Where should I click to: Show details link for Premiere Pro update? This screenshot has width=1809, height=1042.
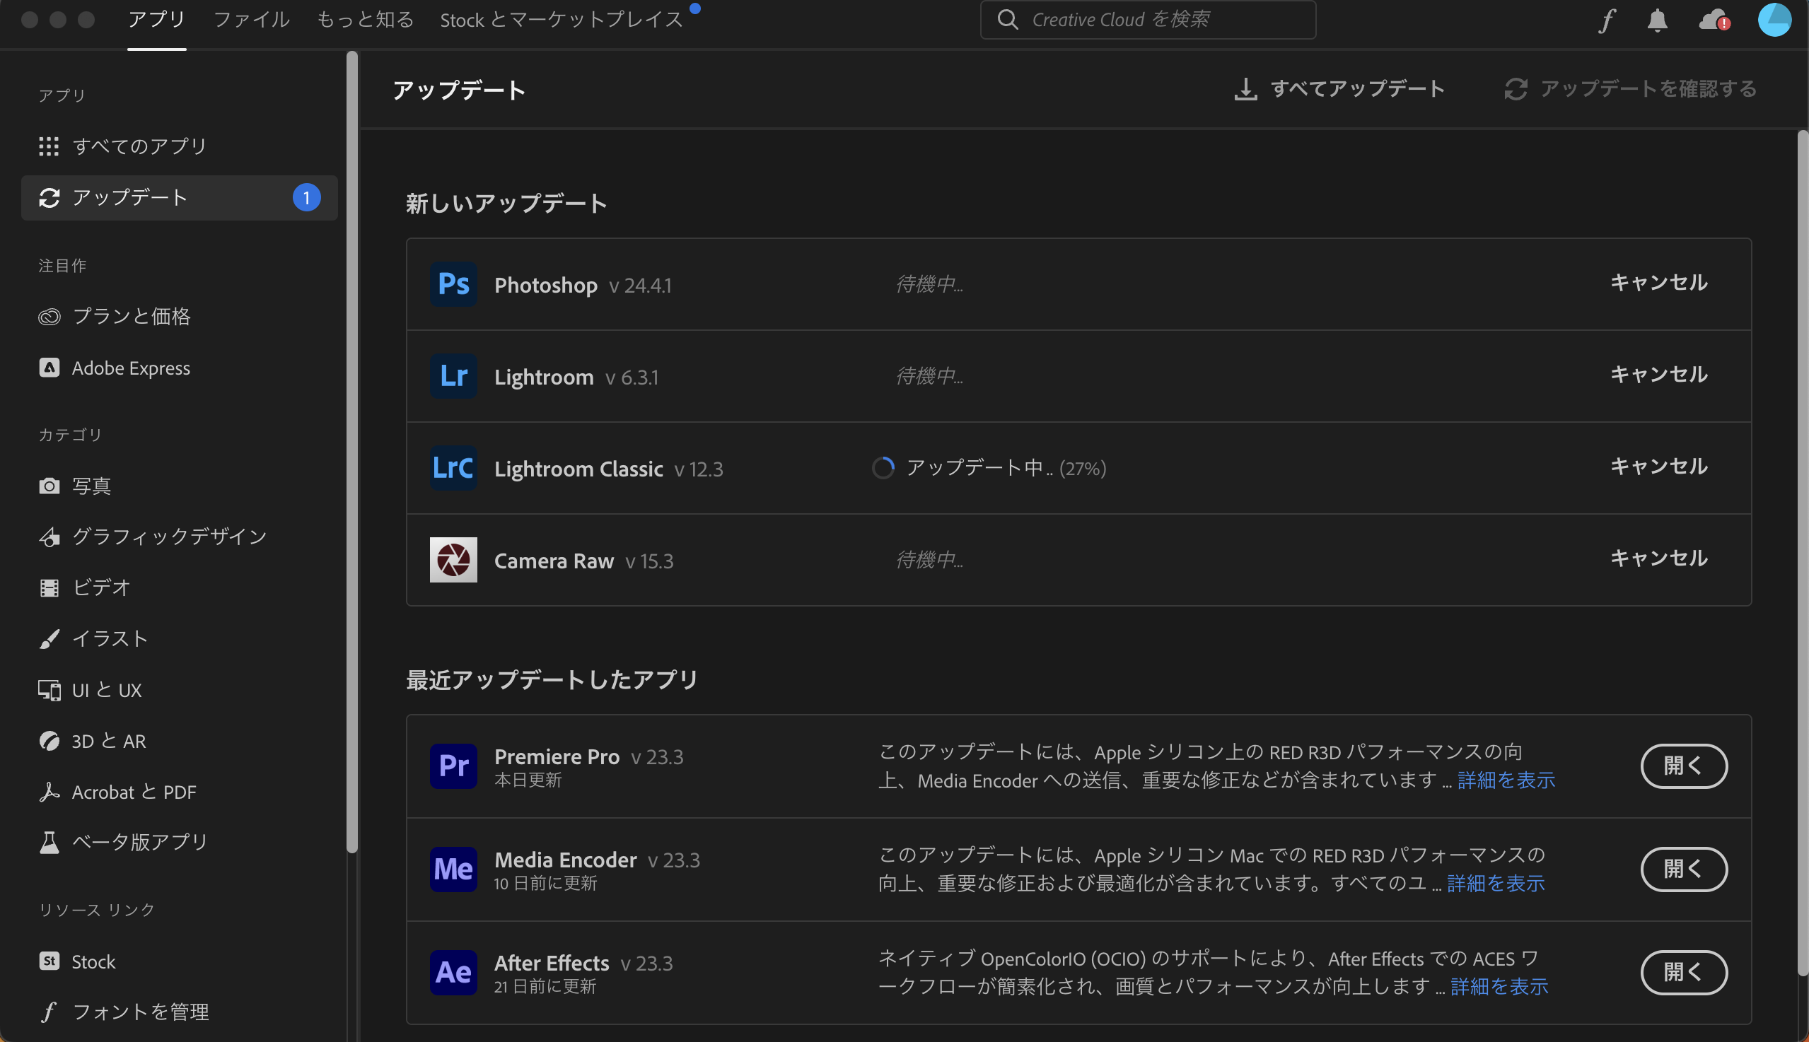pyautogui.click(x=1506, y=780)
